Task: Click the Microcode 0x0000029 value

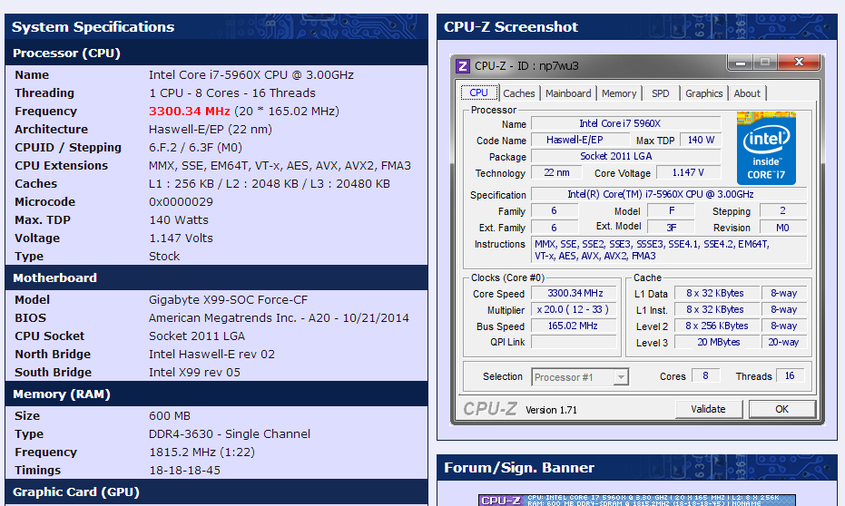Action: pyautogui.click(x=182, y=202)
